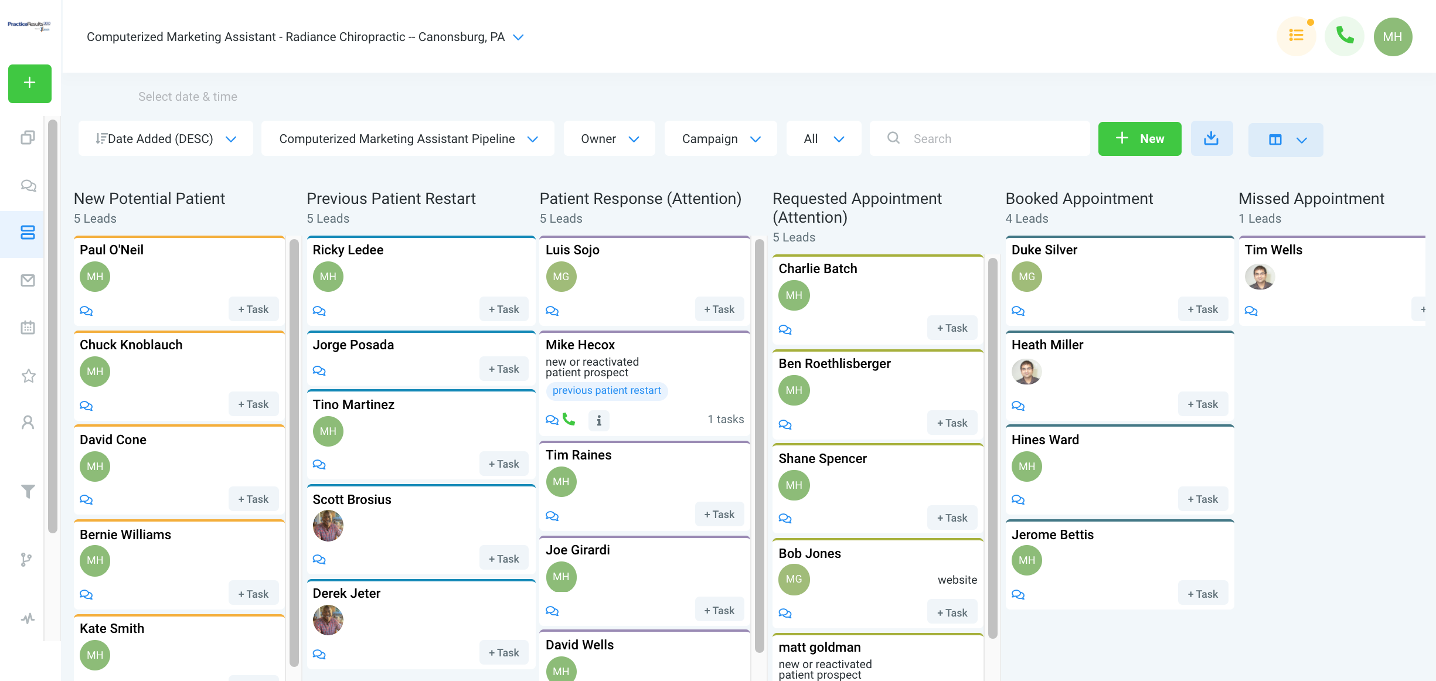The width and height of the screenshot is (1436, 681).
Task: Open Bob Jones conversation icon
Action: 785,613
